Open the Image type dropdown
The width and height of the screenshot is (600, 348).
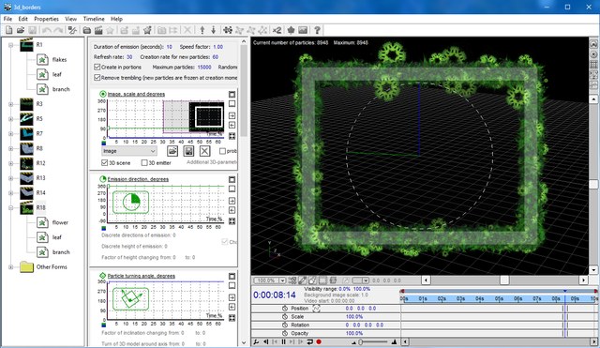tap(129, 151)
